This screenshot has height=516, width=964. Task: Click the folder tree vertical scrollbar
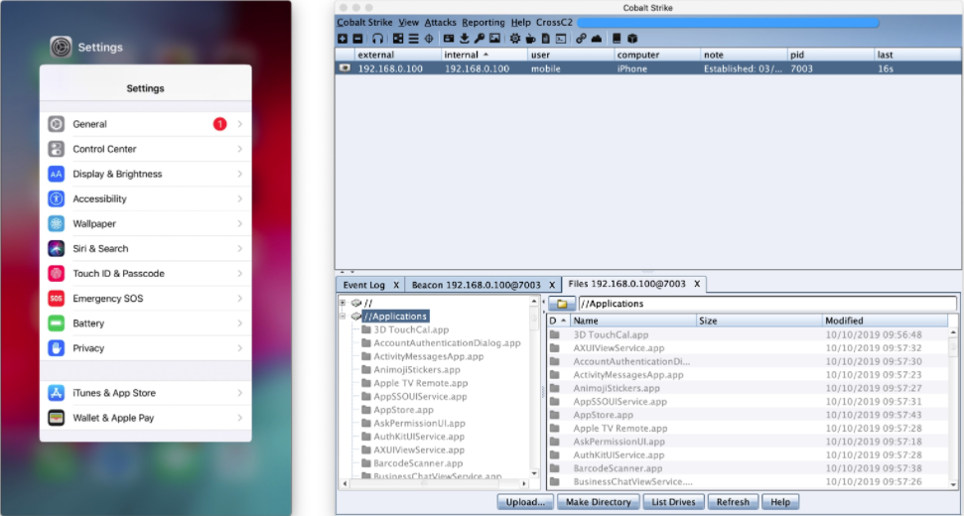[534, 388]
